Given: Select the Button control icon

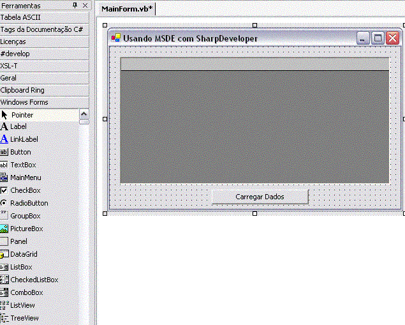Looking at the screenshot, I should click(x=4, y=152).
